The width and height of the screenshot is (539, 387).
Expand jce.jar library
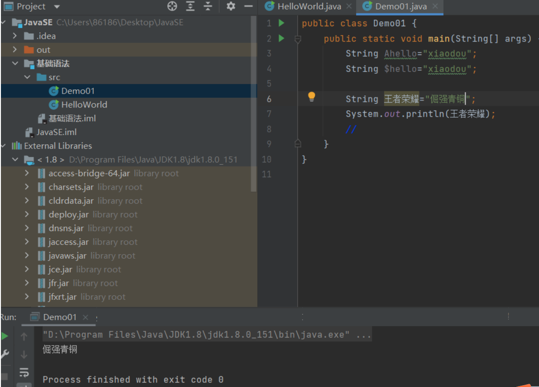pyautogui.click(x=27, y=269)
